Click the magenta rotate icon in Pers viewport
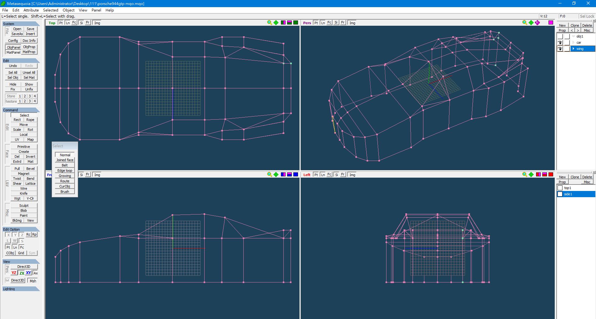This screenshot has height=319, width=596. pos(537,23)
